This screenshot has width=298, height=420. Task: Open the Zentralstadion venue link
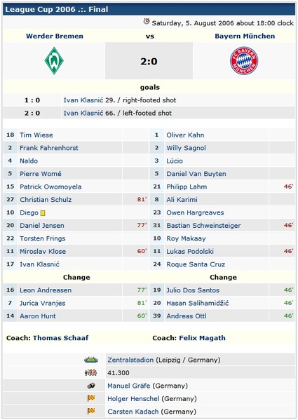click(130, 360)
